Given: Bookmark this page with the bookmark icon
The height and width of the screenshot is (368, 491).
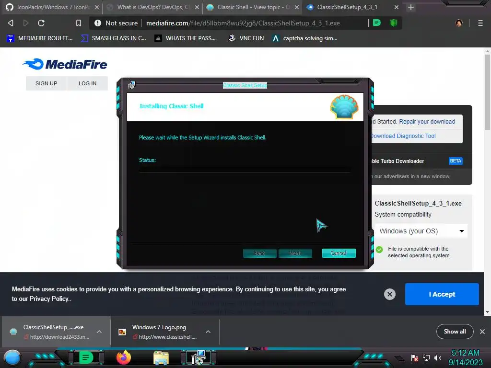Looking at the screenshot, I should [x=79, y=23].
